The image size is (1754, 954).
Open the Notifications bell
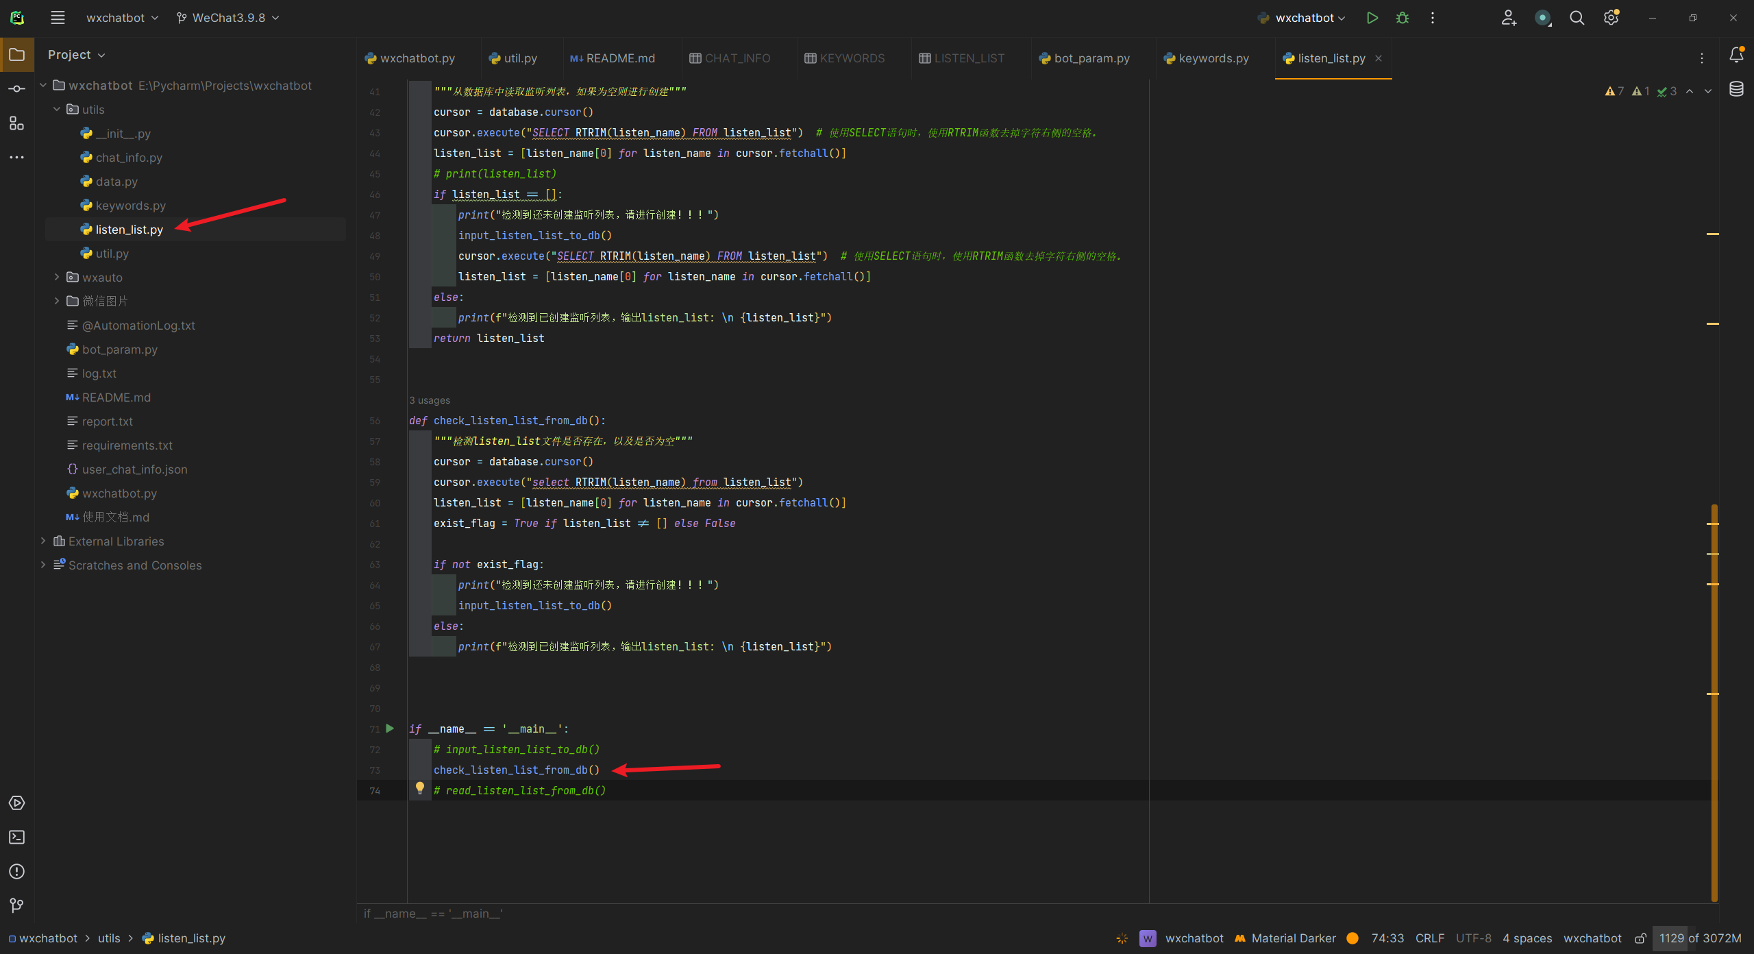click(x=1736, y=55)
